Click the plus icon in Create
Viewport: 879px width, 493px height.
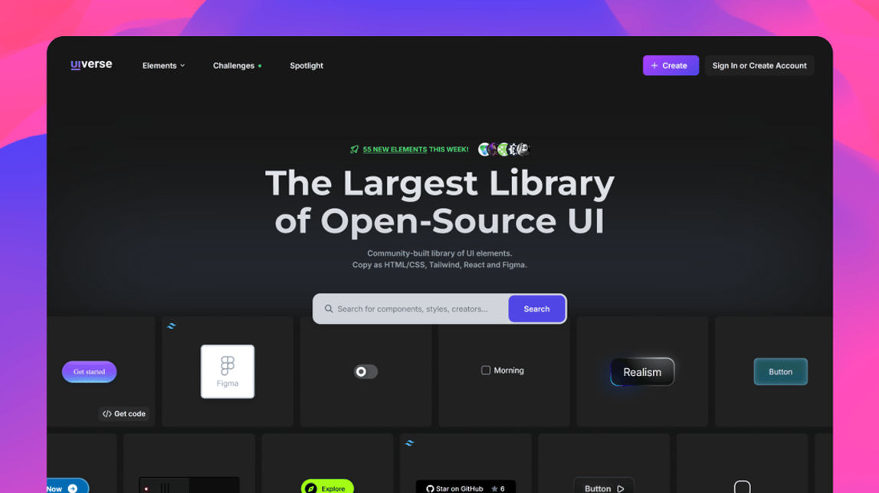654,66
